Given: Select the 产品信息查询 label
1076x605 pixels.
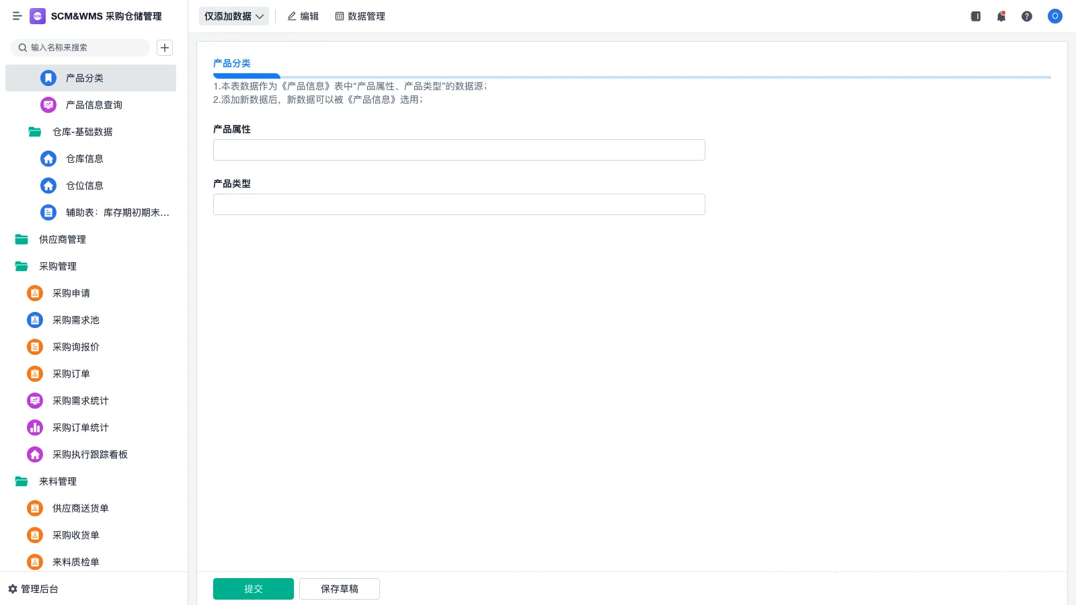Looking at the screenshot, I should click(94, 105).
